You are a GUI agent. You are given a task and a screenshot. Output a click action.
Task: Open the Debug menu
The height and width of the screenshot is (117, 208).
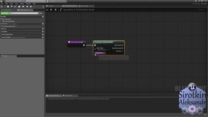[x=22, y=4]
